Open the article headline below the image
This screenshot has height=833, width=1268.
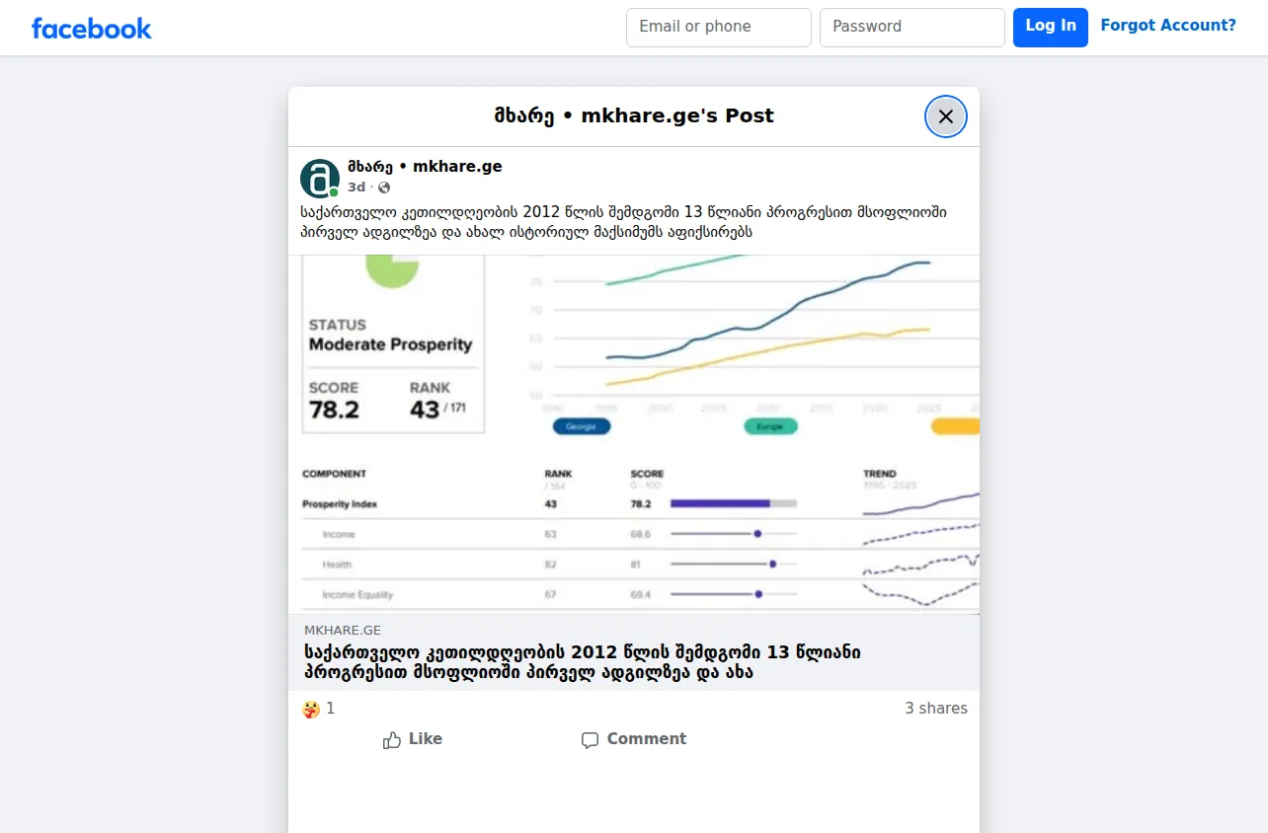coord(583,662)
